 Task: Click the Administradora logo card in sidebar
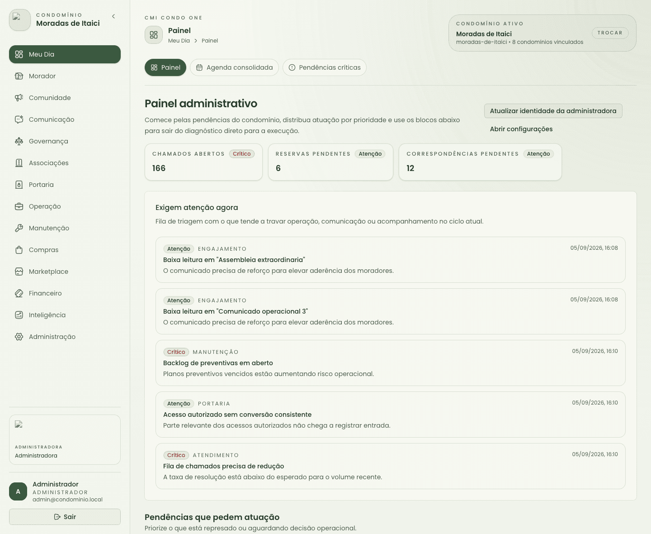click(65, 439)
